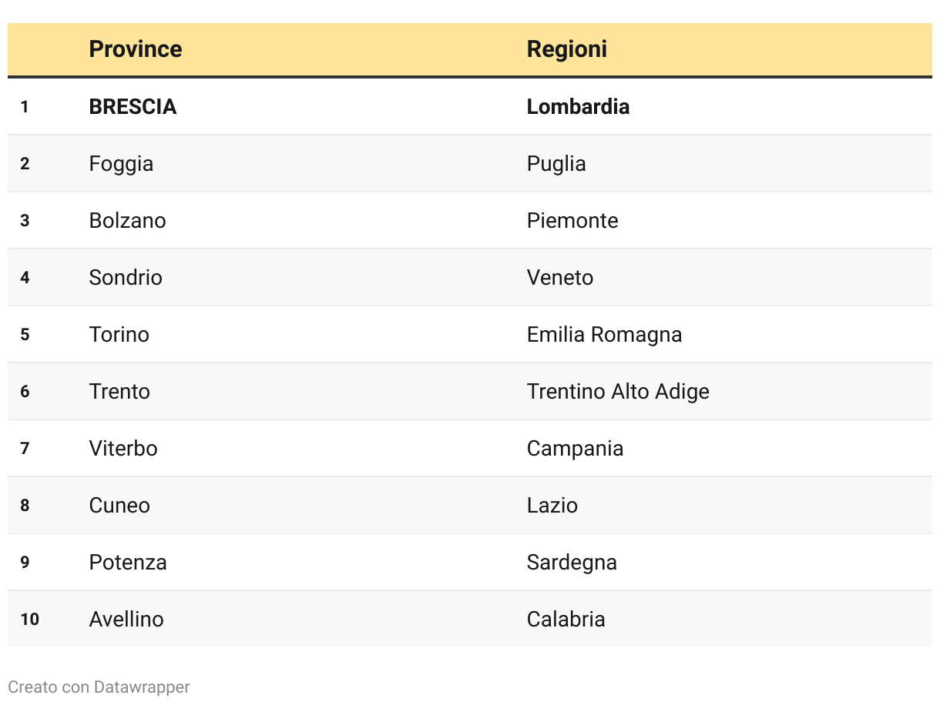Select the Torino province cell
Screen dimensions: 940x705
(119, 334)
